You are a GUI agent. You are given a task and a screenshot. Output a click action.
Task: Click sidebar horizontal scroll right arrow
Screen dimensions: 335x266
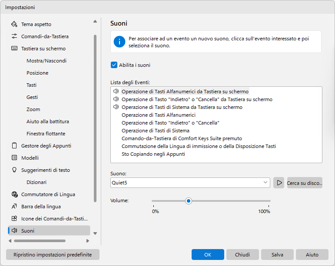tap(88, 241)
